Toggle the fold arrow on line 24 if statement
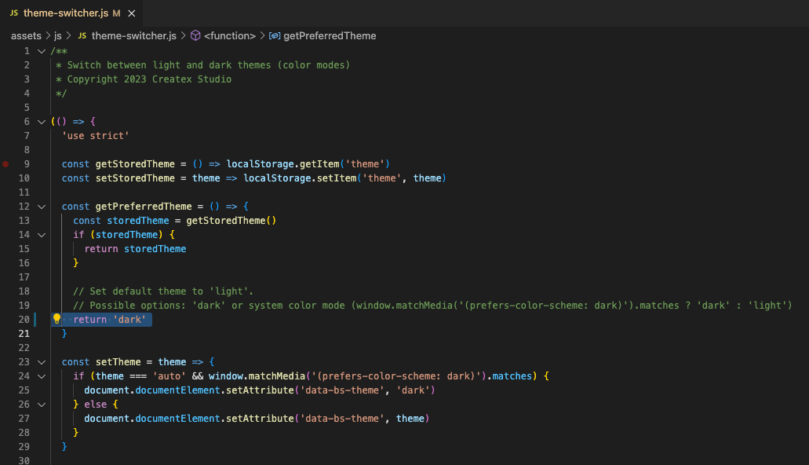Image resolution: width=809 pixels, height=465 pixels. point(41,375)
